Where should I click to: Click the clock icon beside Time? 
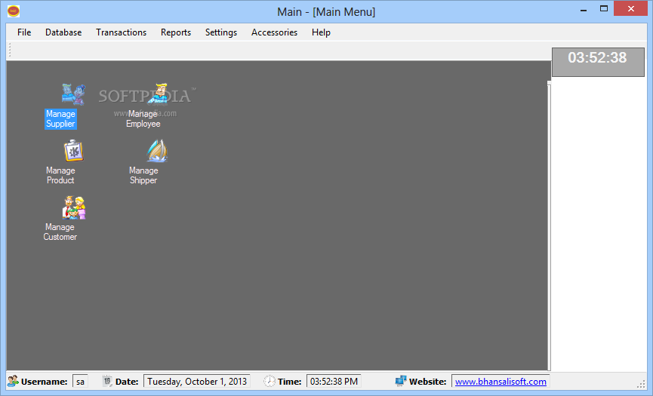pos(270,381)
